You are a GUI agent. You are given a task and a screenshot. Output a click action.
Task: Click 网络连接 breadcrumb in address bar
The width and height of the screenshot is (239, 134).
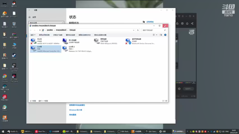click(72, 30)
